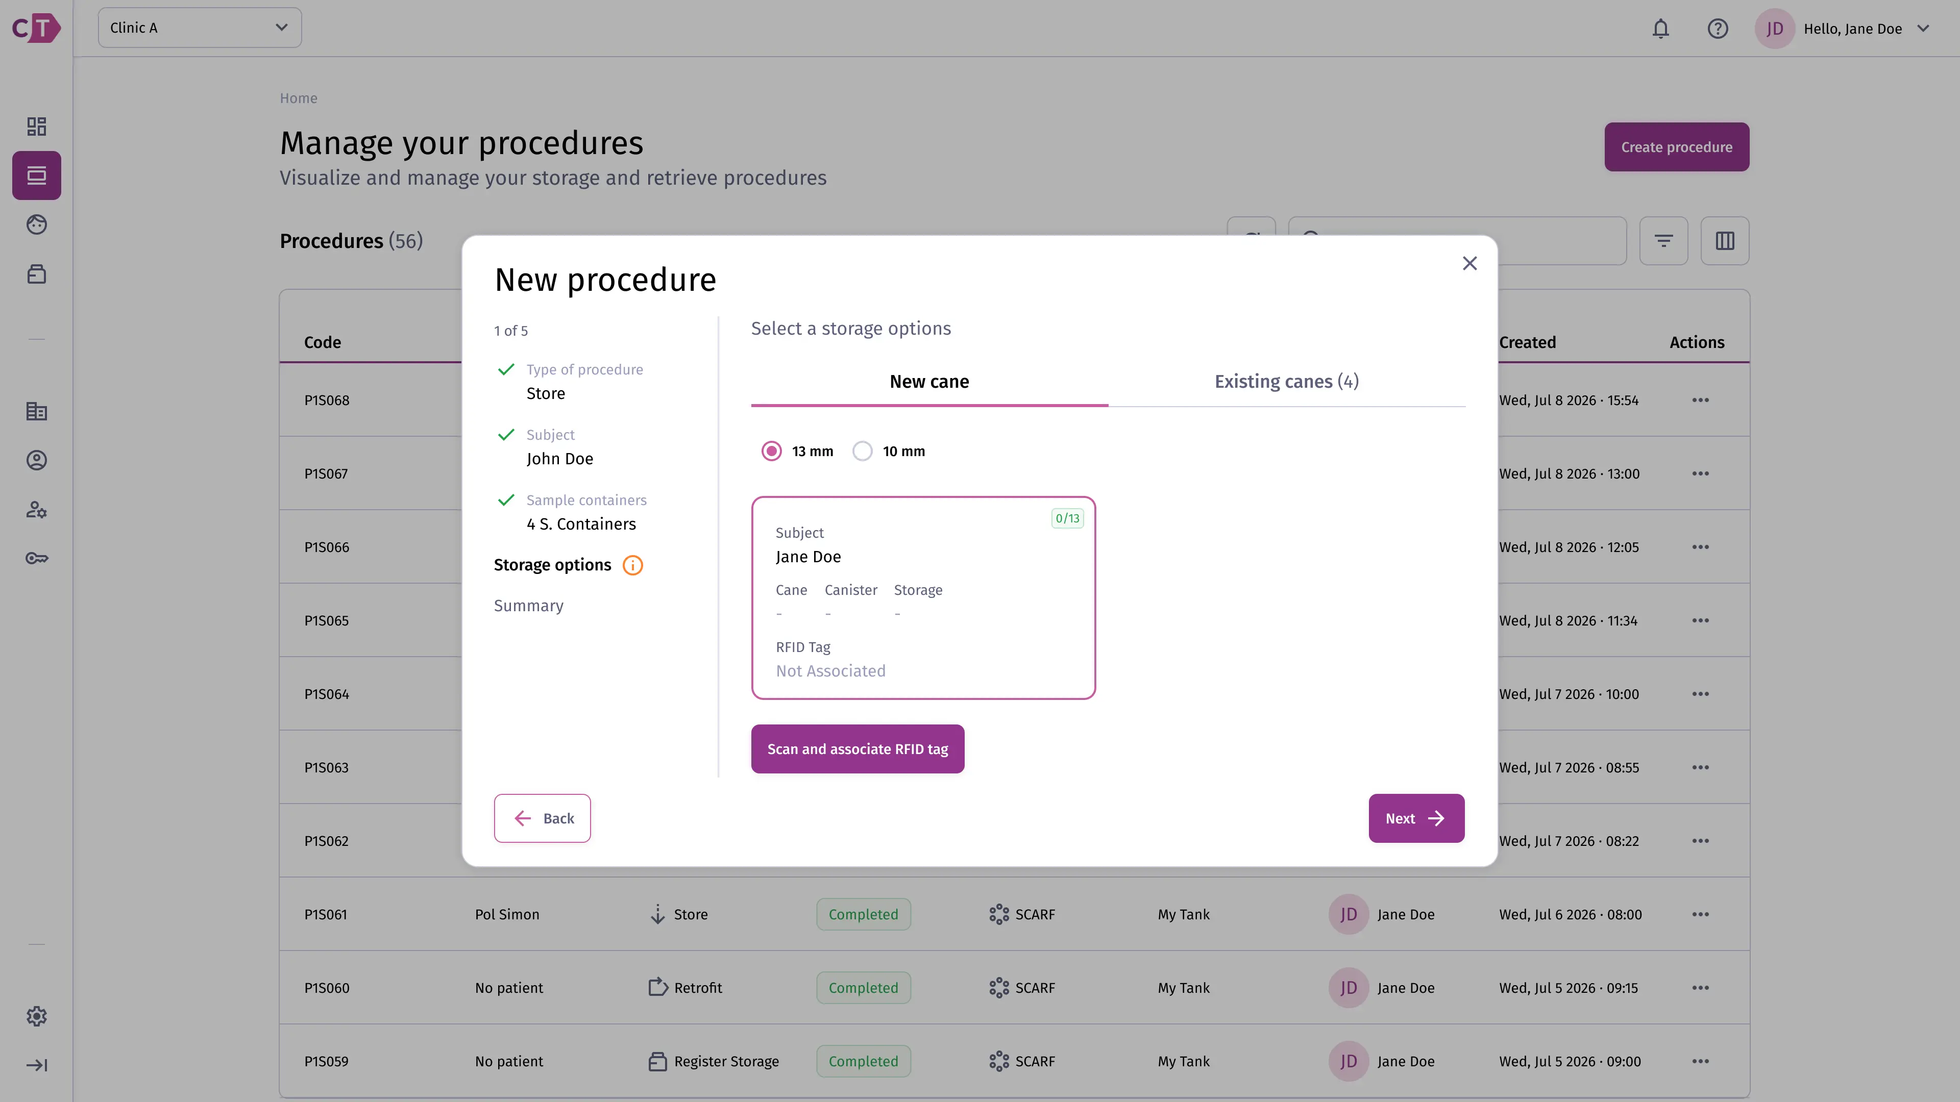Open the Clinic A dropdown
The image size is (1960, 1102).
(x=200, y=28)
